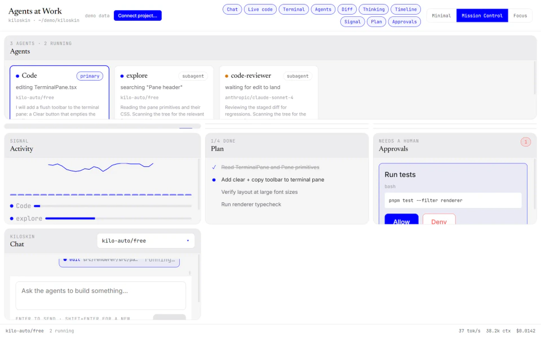Click the '$0.0142' cost in status bar

(526, 331)
